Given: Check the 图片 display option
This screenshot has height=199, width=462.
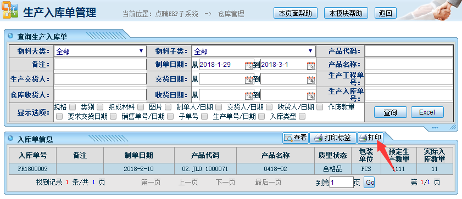Looking at the screenshot, I should pyautogui.click(x=168, y=107).
